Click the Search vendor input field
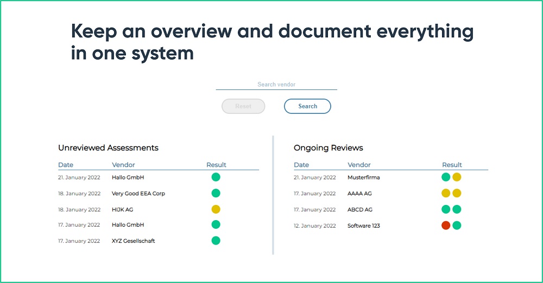 click(x=276, y=85)
